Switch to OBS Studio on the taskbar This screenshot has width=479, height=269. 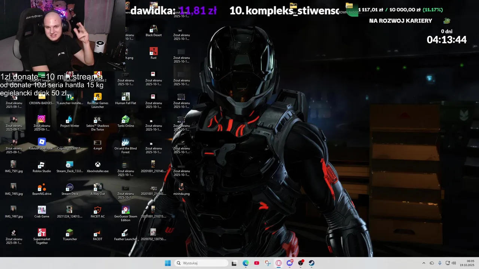tap(300, 263)
